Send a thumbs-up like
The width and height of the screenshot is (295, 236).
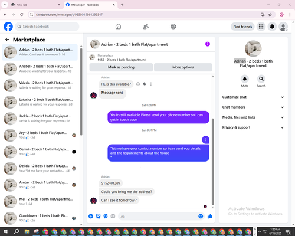click(210, 217)
